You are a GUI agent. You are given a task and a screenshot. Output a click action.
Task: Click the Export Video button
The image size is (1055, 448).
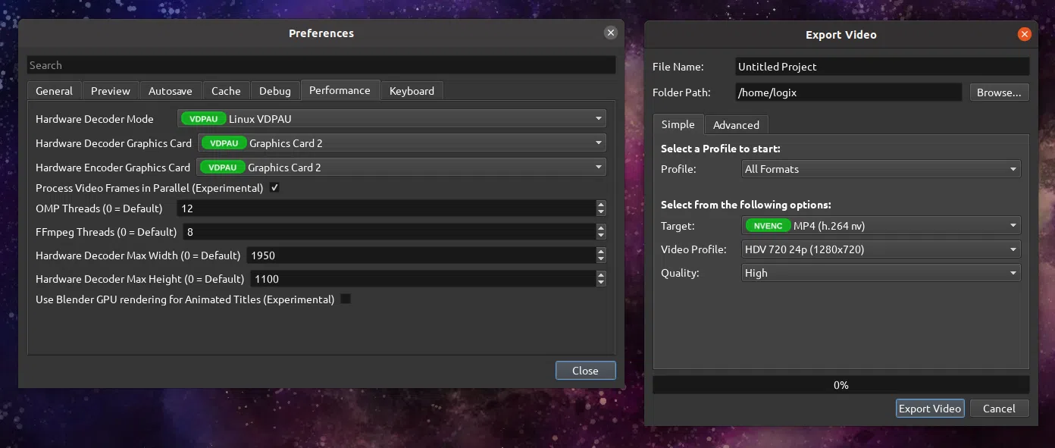[x=929, y=409]
